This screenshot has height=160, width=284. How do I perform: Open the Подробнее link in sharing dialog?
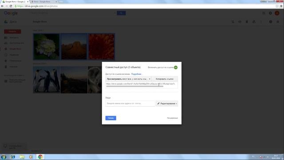tap(136, 74)
